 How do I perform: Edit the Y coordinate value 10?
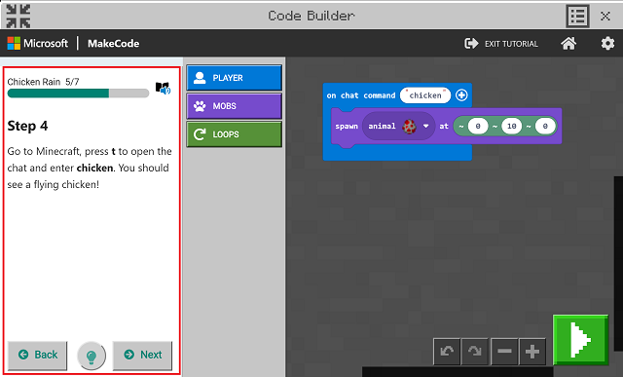[x=511, y=126]
